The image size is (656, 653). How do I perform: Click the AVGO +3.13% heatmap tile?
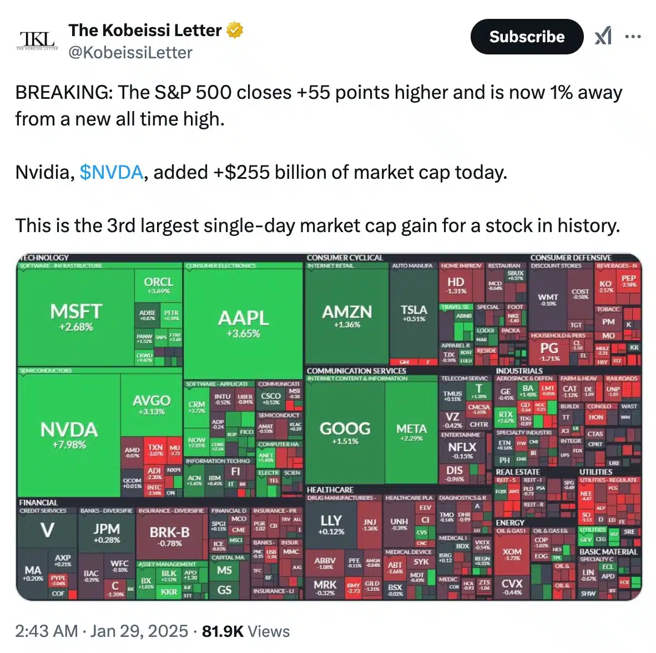152,404
